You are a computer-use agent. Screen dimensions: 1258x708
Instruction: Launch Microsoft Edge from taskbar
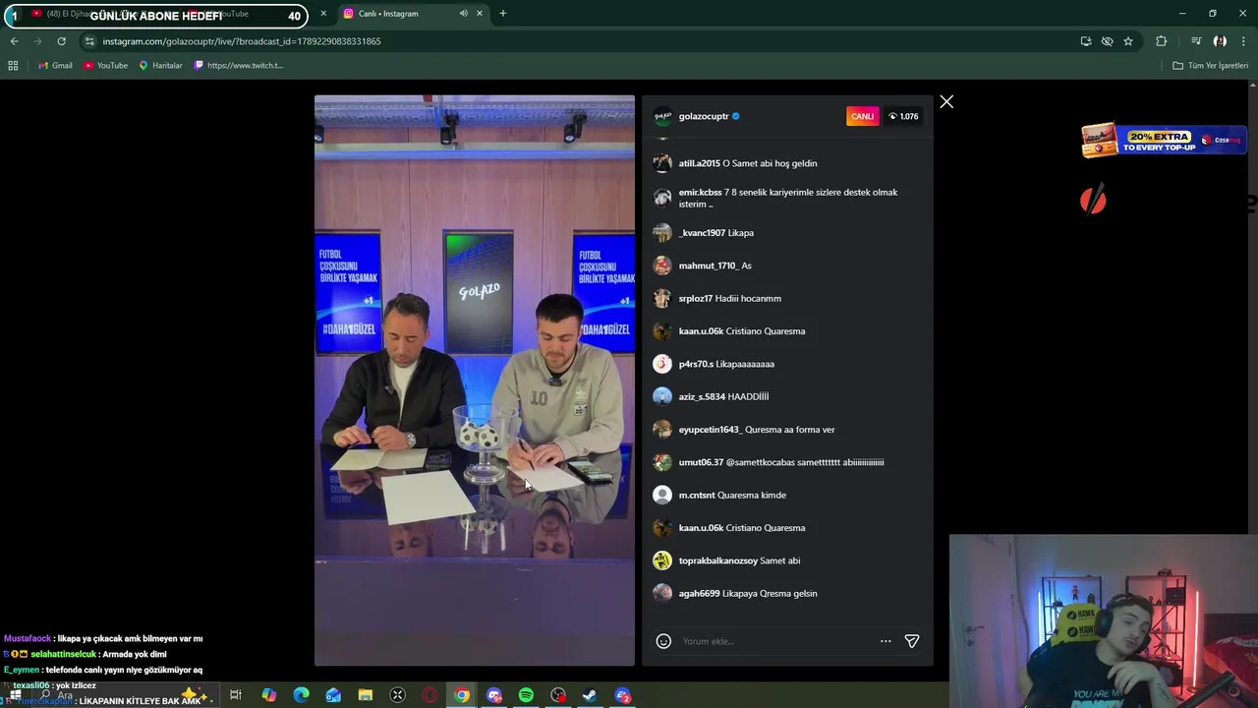301,695
